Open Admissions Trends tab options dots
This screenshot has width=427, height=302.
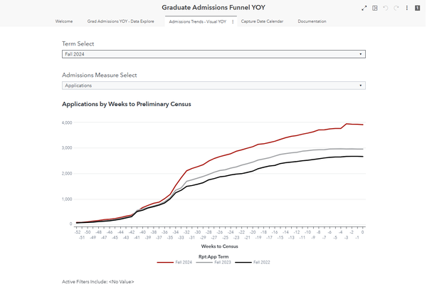(x=233, y=22)
